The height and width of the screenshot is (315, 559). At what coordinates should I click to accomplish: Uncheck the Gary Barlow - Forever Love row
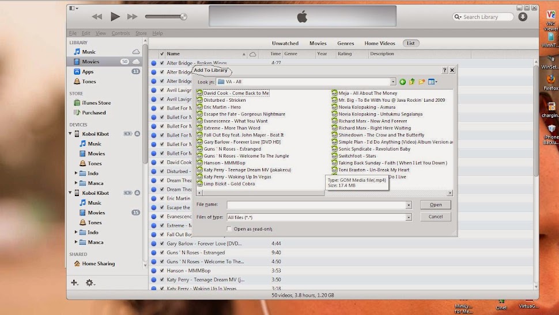click(162, 244)
